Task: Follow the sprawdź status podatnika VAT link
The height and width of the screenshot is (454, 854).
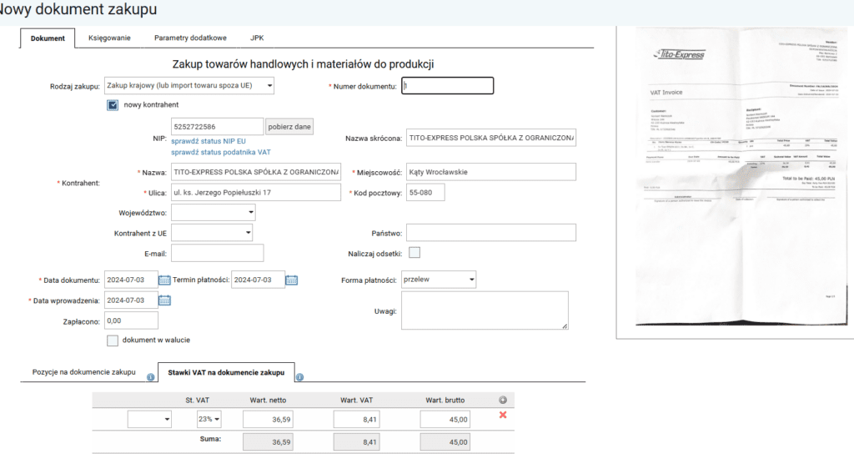Action: point(221,153)
